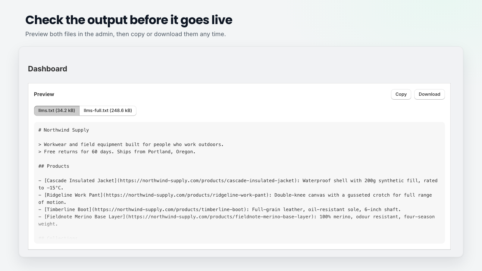Screen dimensions: 482x271
Task: Click the Workwear and field equipment line
Action: [131, 145]
